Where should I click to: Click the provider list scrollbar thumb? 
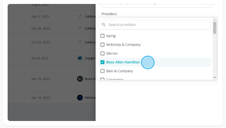pyautogui.click(x=215, y=28)
